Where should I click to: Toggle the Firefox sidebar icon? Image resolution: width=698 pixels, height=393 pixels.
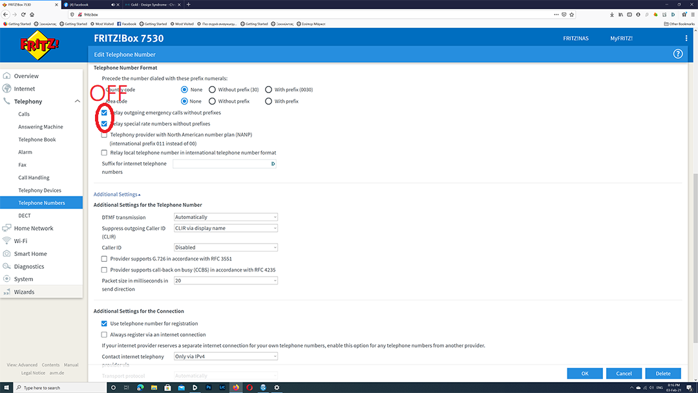point(629,14)
